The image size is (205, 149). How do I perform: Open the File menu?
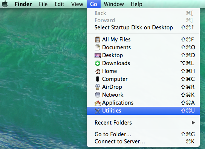43,4
